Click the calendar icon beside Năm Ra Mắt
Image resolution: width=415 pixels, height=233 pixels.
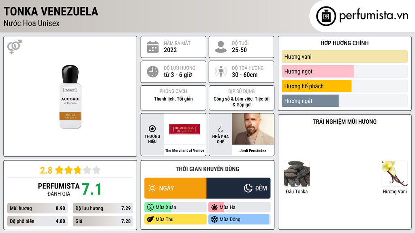click(153, 47)
